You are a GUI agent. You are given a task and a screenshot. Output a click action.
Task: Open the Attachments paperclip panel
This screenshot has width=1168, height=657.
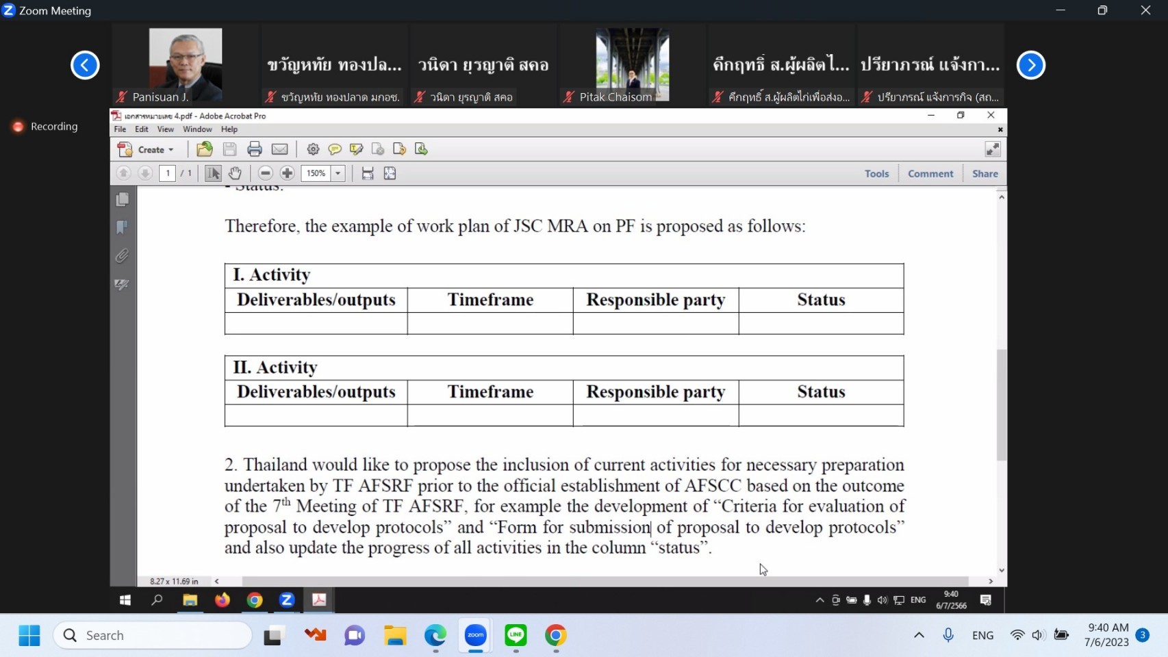coord(123,256)
